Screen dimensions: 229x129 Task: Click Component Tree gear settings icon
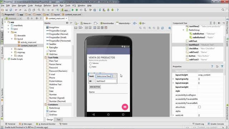(x=219, y=23)
